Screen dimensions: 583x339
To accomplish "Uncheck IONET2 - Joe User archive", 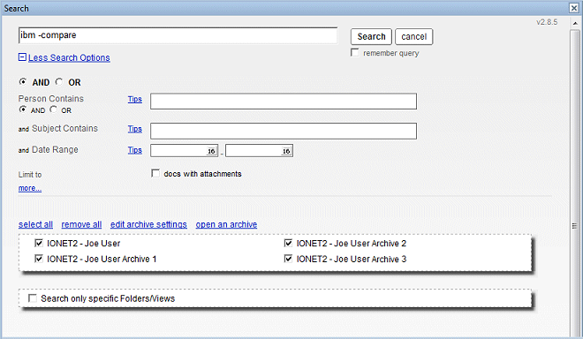I will point(39,243).
